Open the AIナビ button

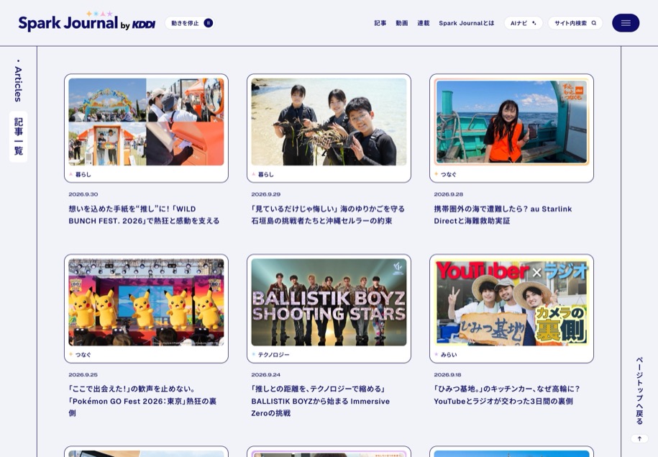pyautogui.click(x=524, y=23)
